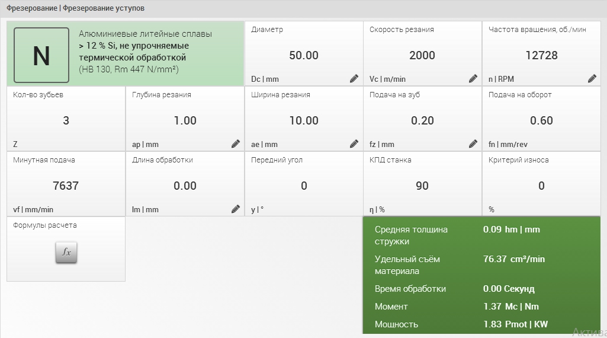Select depth of cut value 1.00
Image resolution: width=607 pixels, height=338 pixels.
(185, 121)
